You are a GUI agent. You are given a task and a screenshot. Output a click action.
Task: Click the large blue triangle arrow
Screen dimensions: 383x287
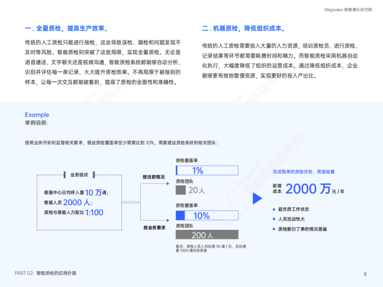point(258,199)
